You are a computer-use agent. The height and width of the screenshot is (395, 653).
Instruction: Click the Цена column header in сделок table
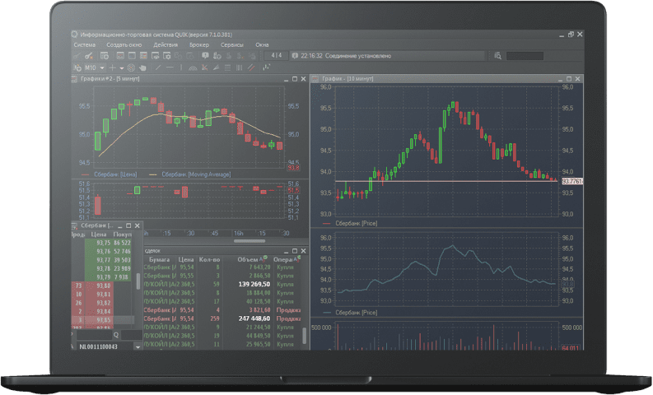point(187,258)
